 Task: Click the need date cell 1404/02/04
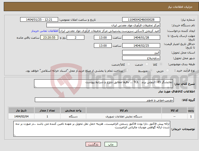(x=21, y=116)
